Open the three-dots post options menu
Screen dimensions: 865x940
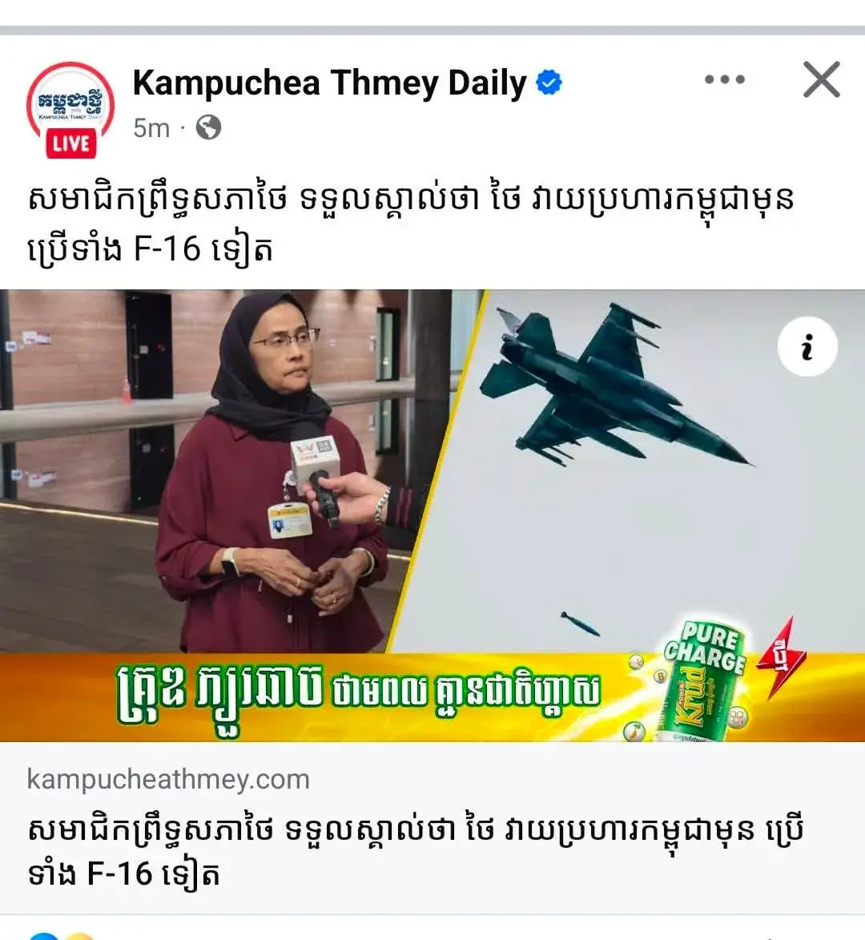[724, 79]
